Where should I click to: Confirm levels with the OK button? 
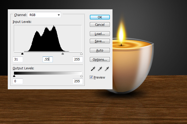pos(100,17)
